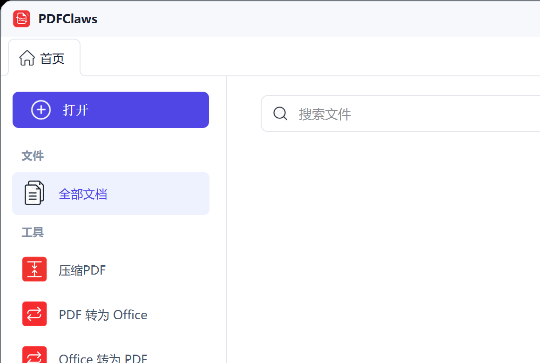Click the blue 打开 button
540x363 pixels.
click(x=110, y=110)
